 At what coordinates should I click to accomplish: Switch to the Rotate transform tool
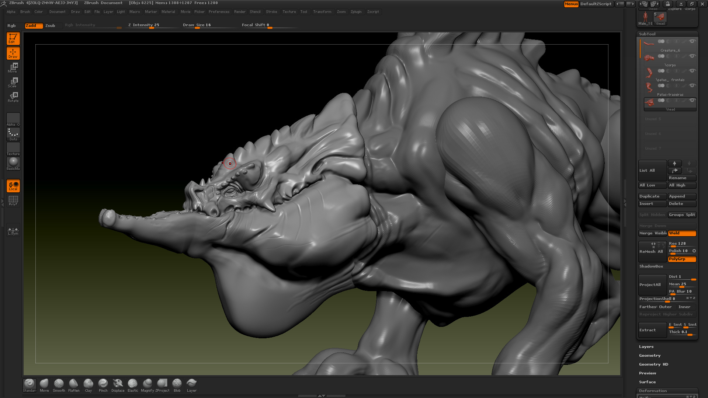pyautogui.click(x=13, y=97)
